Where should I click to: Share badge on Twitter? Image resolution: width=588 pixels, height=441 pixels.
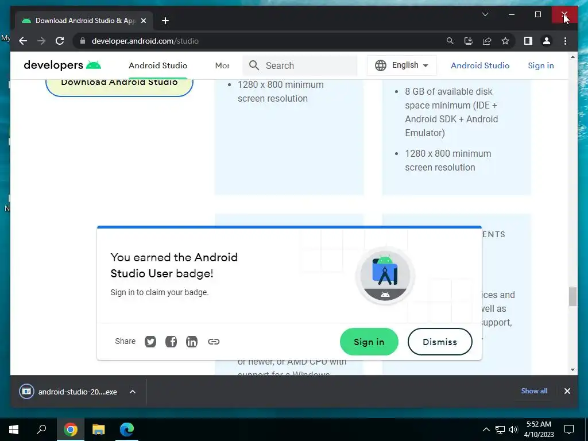(150, 342)
